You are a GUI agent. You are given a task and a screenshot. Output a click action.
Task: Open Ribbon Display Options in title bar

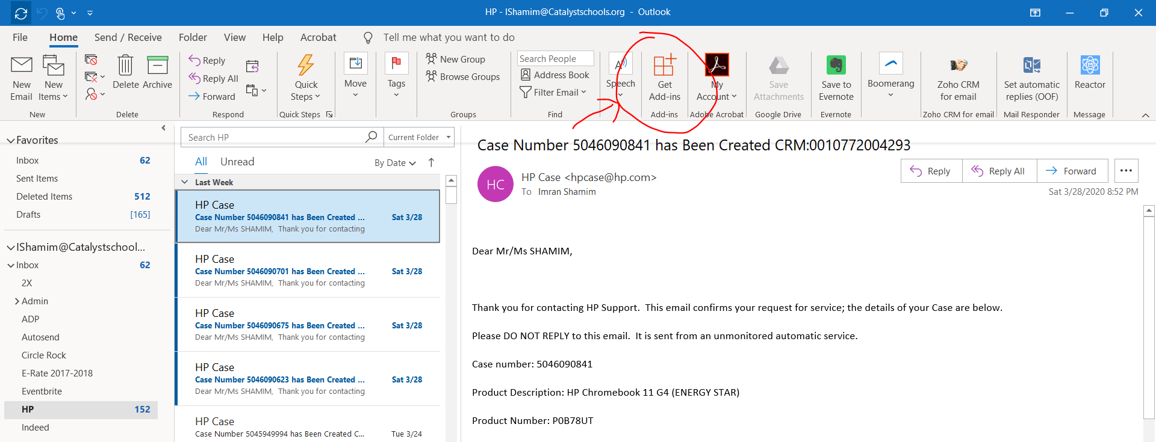coord(1035,13)
